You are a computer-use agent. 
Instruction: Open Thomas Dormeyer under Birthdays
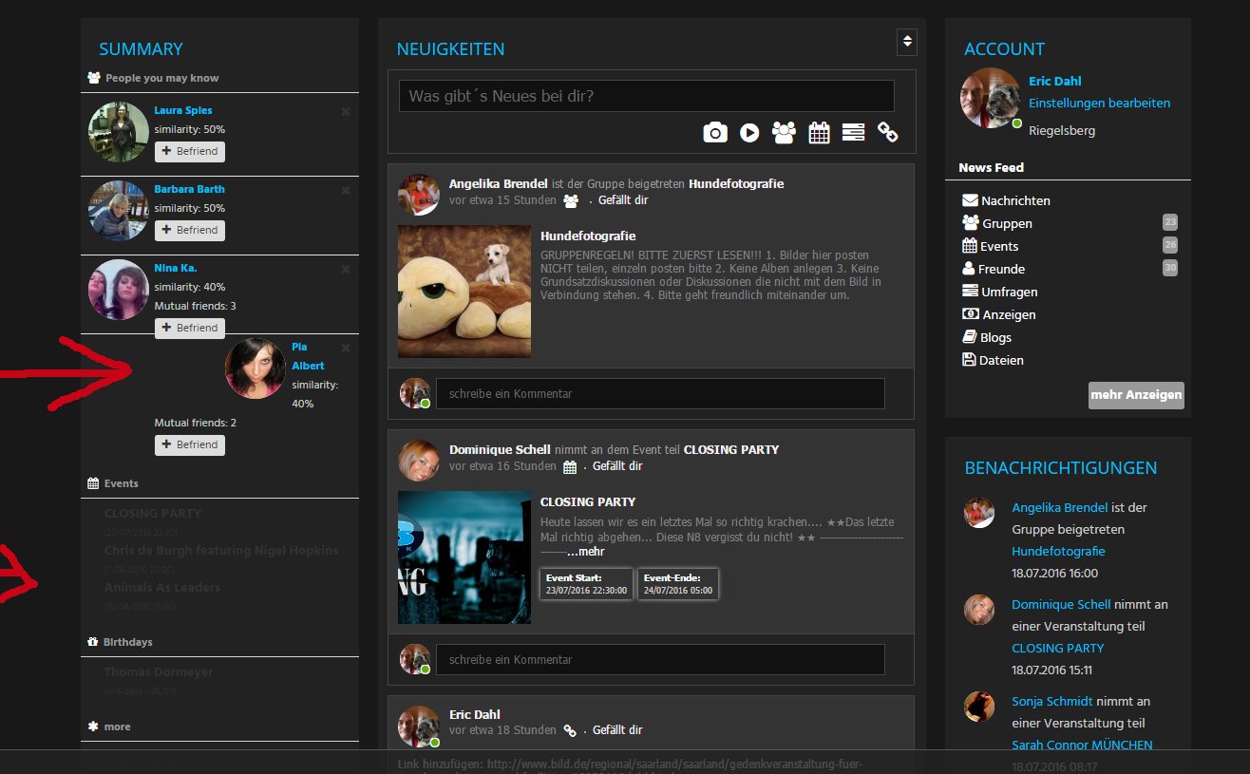159,672
